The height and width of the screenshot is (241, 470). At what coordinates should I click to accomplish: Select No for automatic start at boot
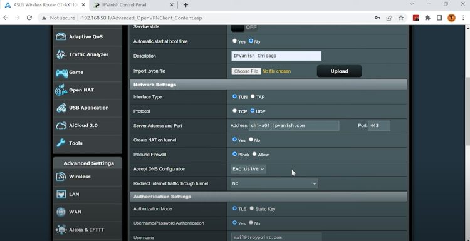pyautogui.click(x=251, y=41)
